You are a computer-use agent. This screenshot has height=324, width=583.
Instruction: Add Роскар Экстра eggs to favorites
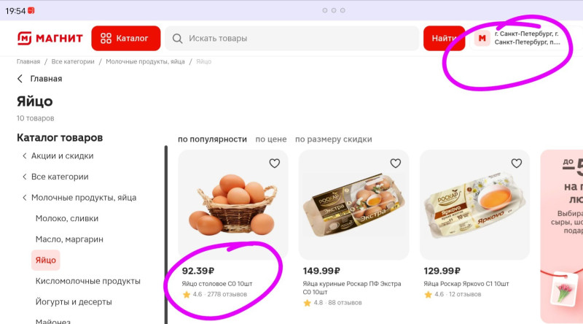[x=396, y=163]
